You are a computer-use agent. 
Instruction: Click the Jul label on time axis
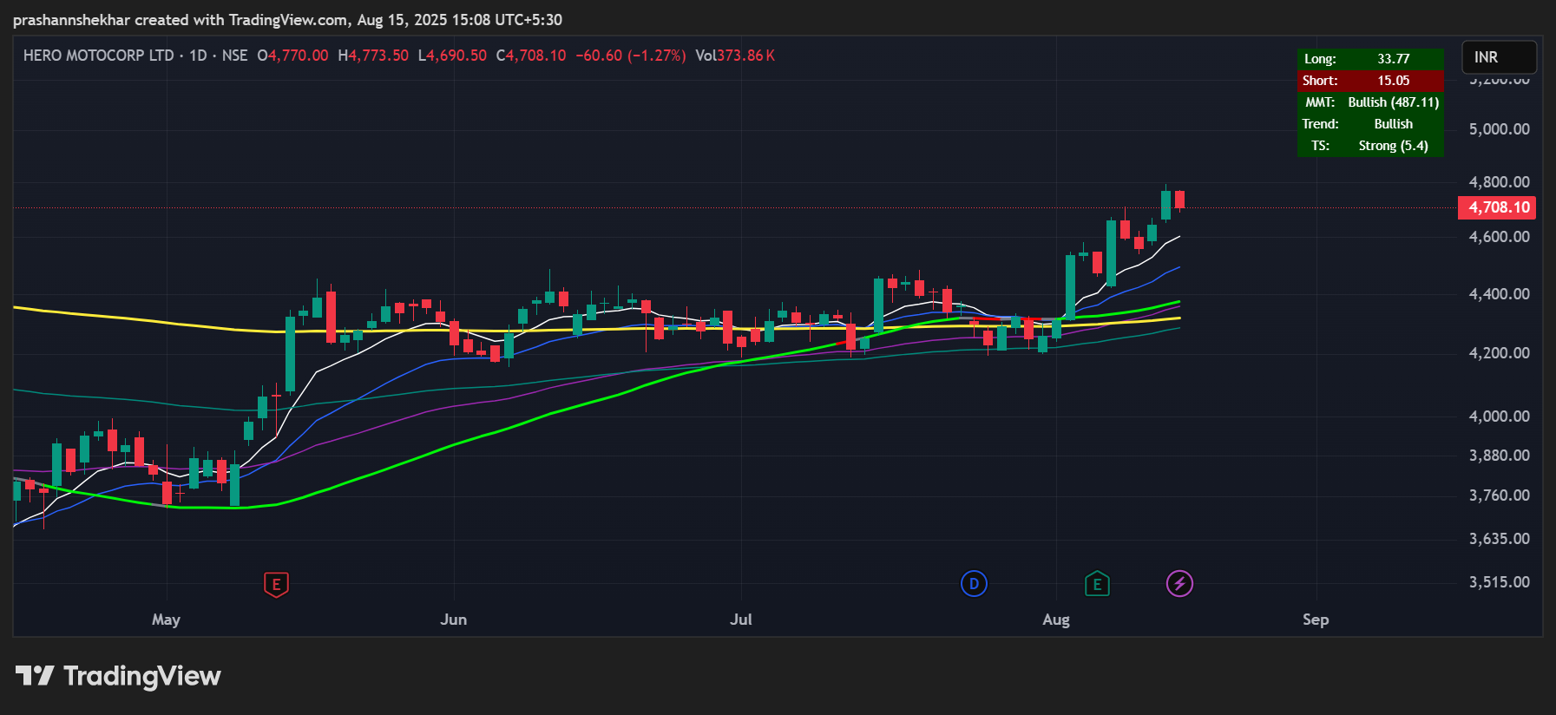[740, 620]
